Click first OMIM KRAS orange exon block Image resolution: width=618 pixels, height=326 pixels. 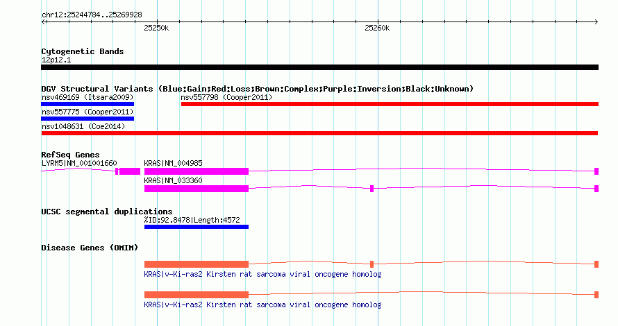click(x=197, y=264)
